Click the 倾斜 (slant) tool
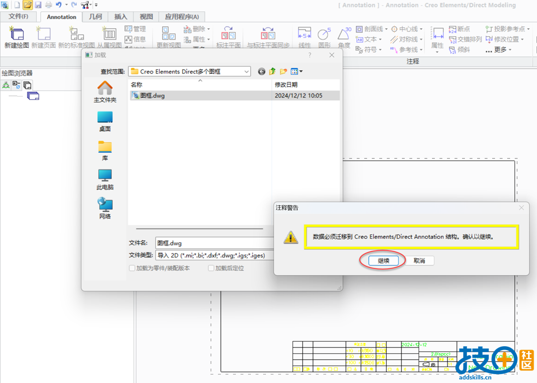 pos(459,50)
